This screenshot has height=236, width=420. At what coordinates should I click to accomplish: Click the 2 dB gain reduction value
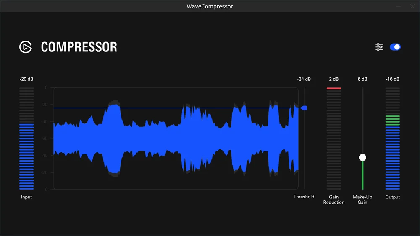point(334,79)
